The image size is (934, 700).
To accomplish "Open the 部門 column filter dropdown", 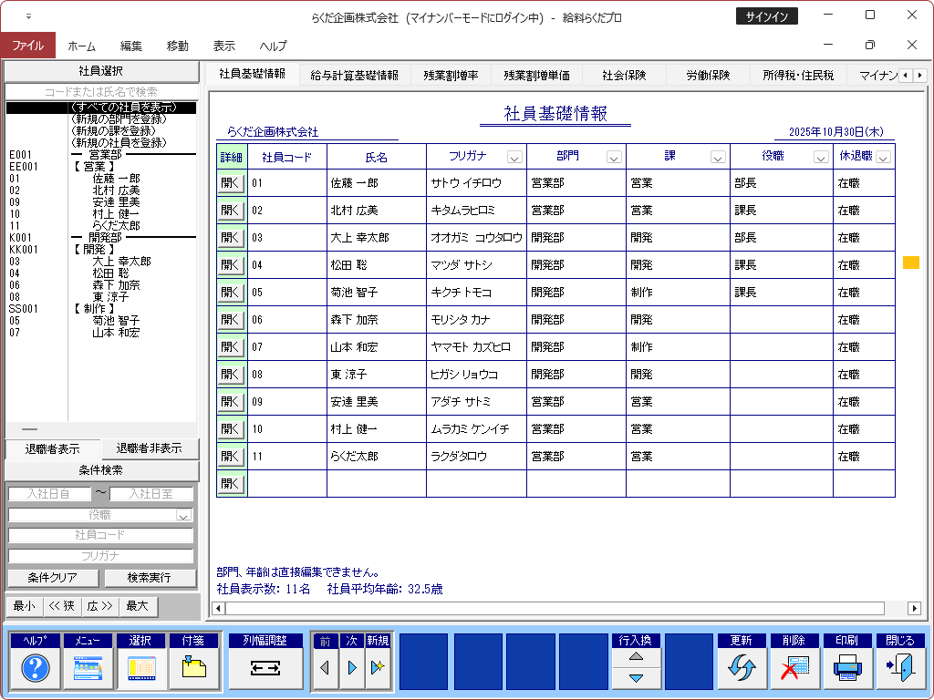I will click(613, 158).
